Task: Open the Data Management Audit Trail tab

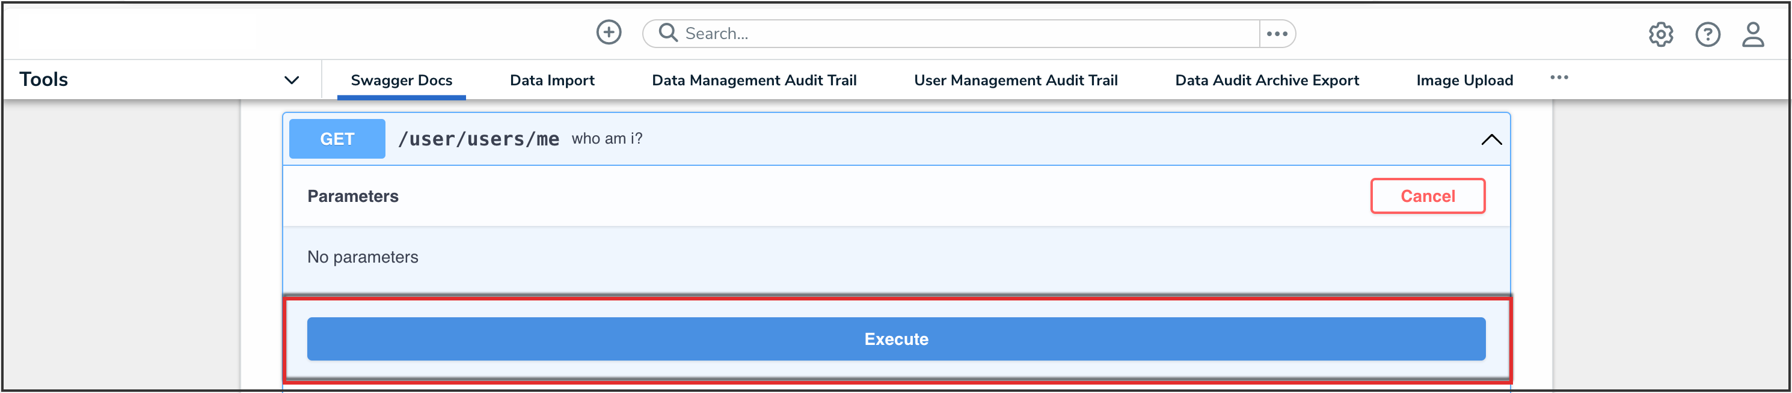Action: pyautogui.click(x=754, y=80)
